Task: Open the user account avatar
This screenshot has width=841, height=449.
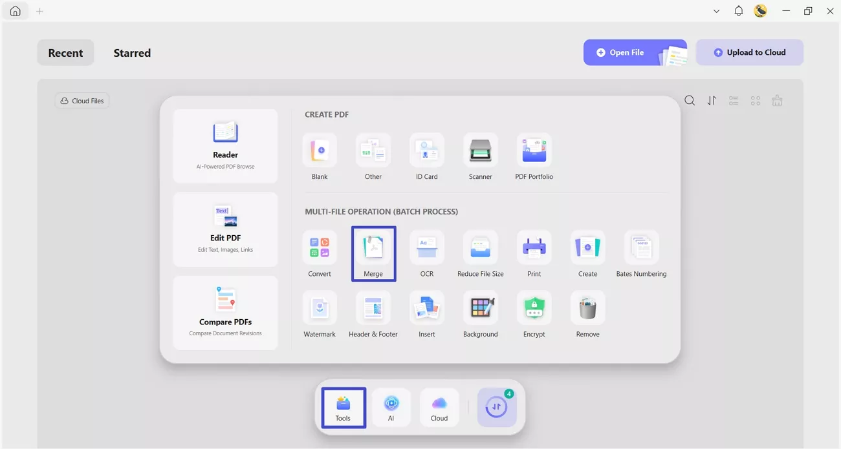Action: click(761, 11)
